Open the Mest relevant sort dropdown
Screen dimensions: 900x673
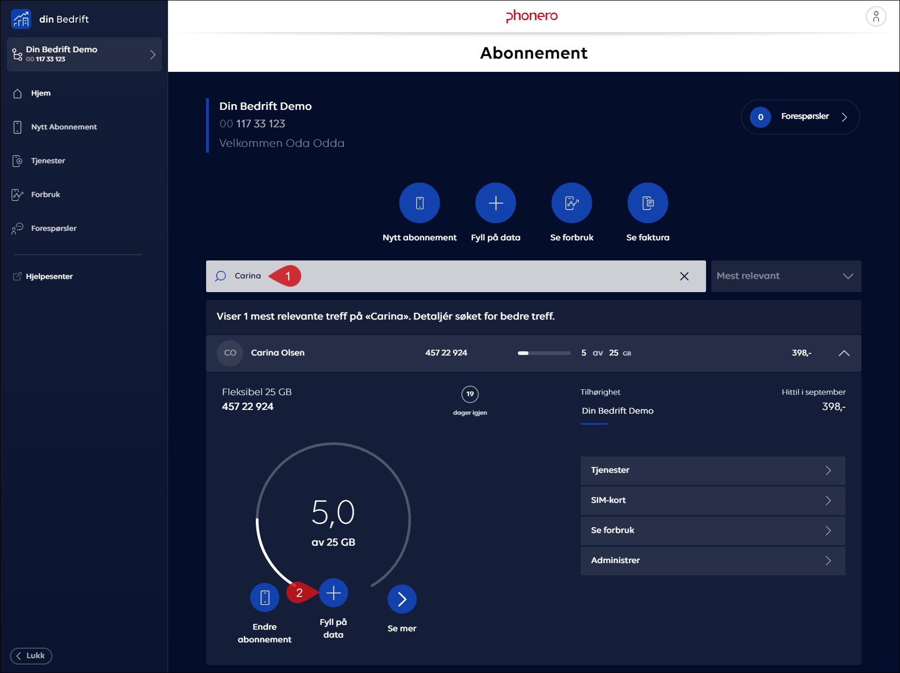786,276
